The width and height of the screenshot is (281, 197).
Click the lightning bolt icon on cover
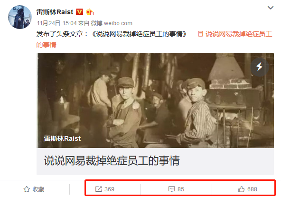coord(260,67)
